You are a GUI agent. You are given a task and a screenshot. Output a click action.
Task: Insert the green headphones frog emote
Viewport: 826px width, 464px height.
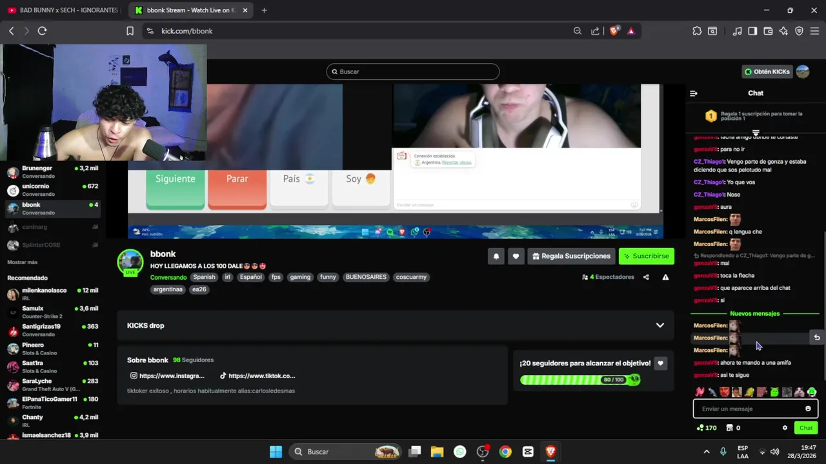812,392
